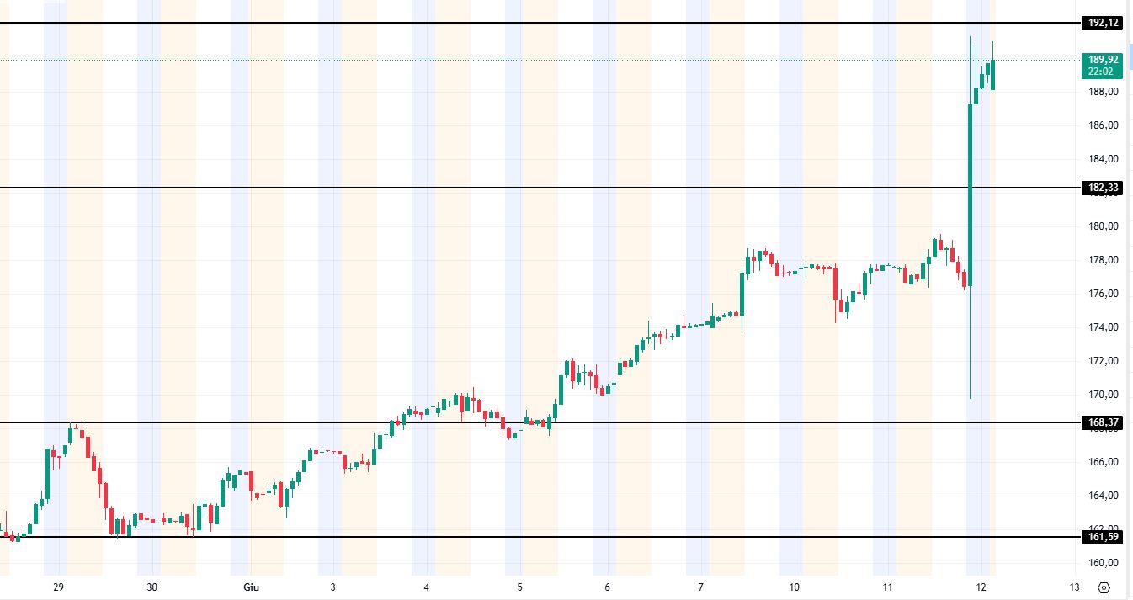Click the 160,00 price axis tick
The image size is (1133, 600).
point(1103,563)
